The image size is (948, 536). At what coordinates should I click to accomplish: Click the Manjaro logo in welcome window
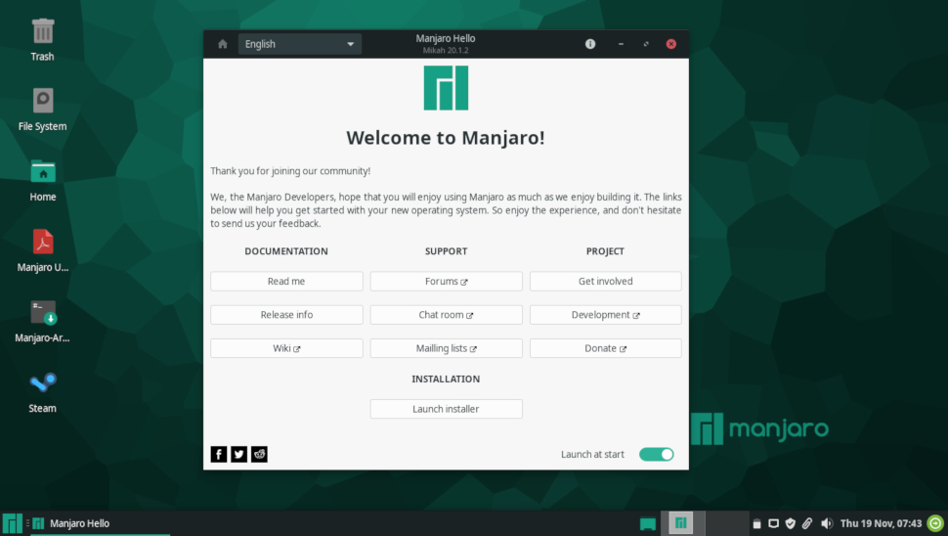coord(447,88)
